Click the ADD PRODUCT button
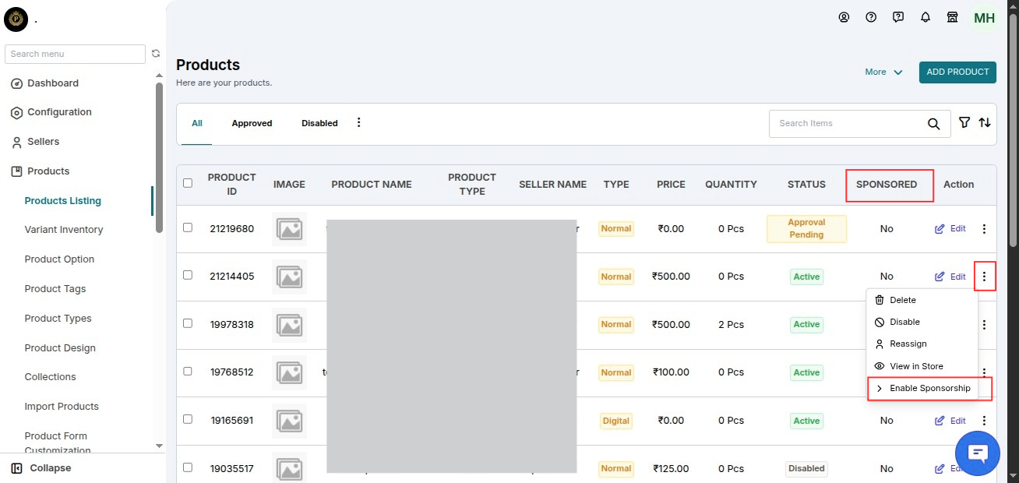The height and width of the screenshot is (483, 1019). point(957,72)
